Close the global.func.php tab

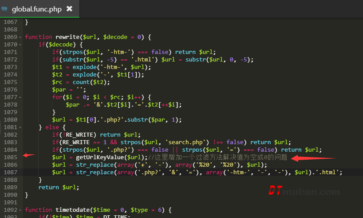point(69,9)
